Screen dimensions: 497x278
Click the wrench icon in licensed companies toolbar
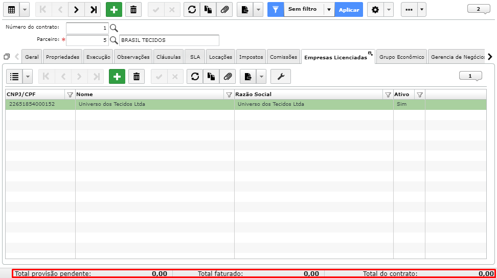click(x=281, y=77)
